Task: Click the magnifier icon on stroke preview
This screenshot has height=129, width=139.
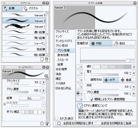Action: point(46,76)
